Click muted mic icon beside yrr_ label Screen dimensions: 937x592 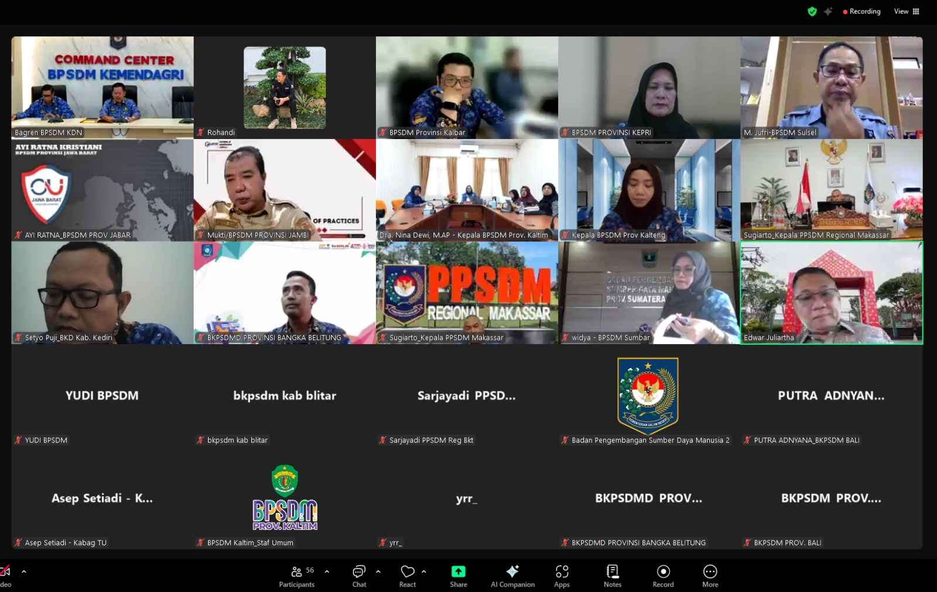pyautogui.click(x=383, y=543)
